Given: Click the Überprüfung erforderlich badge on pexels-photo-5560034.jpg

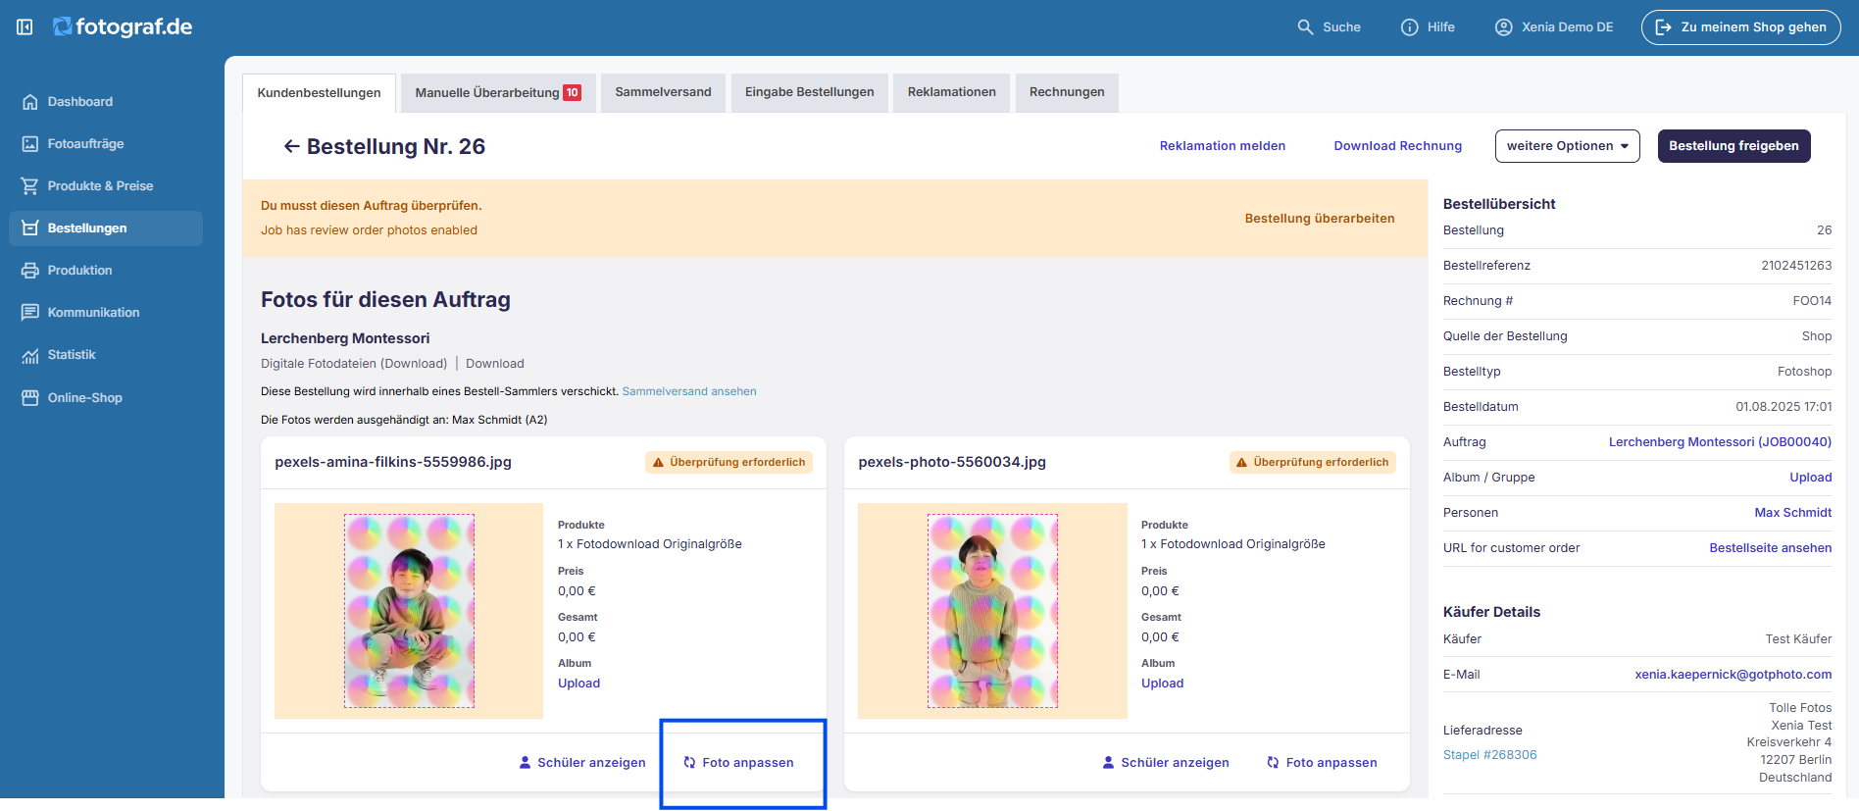Looking at the screenshot, I should 1313,462.
